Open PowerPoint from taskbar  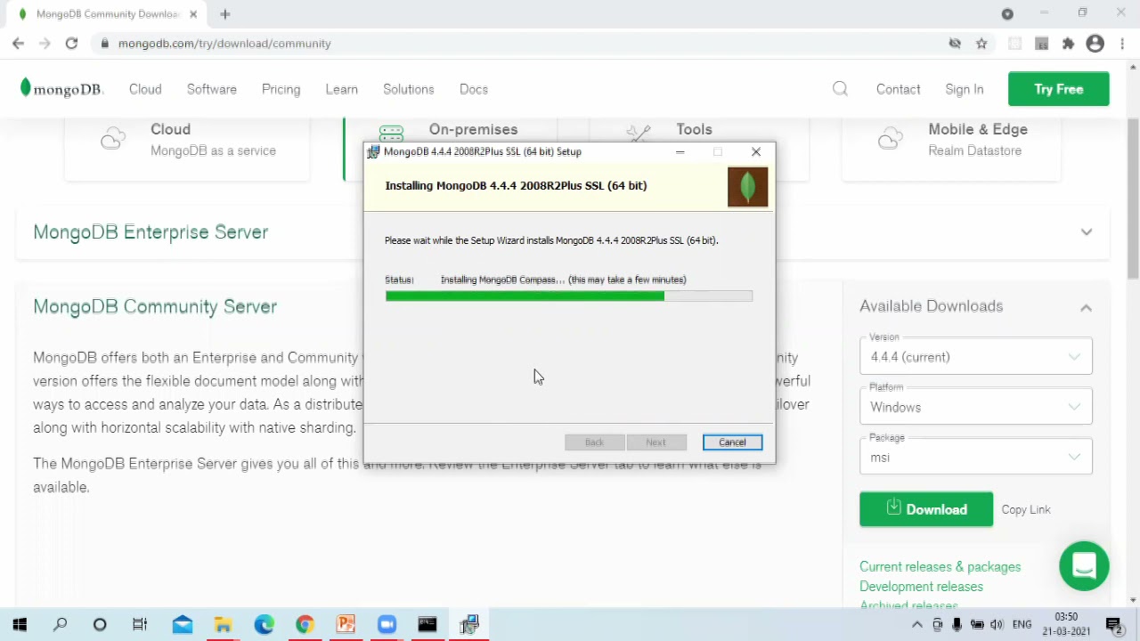[x=346, y=625]
